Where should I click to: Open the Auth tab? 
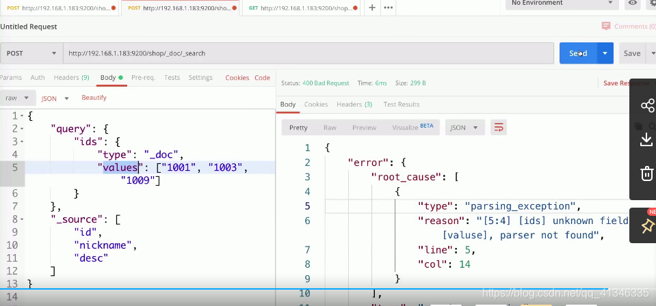click(38, 77)
